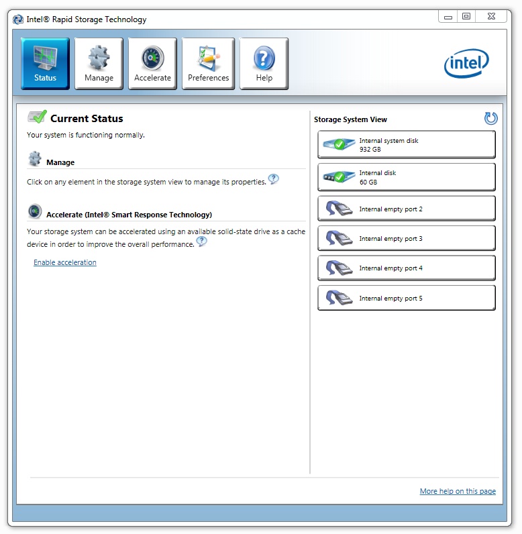Click the Intel logo
Image resolution: width=522 pixels, height=534 pixels.
[466, 63]
